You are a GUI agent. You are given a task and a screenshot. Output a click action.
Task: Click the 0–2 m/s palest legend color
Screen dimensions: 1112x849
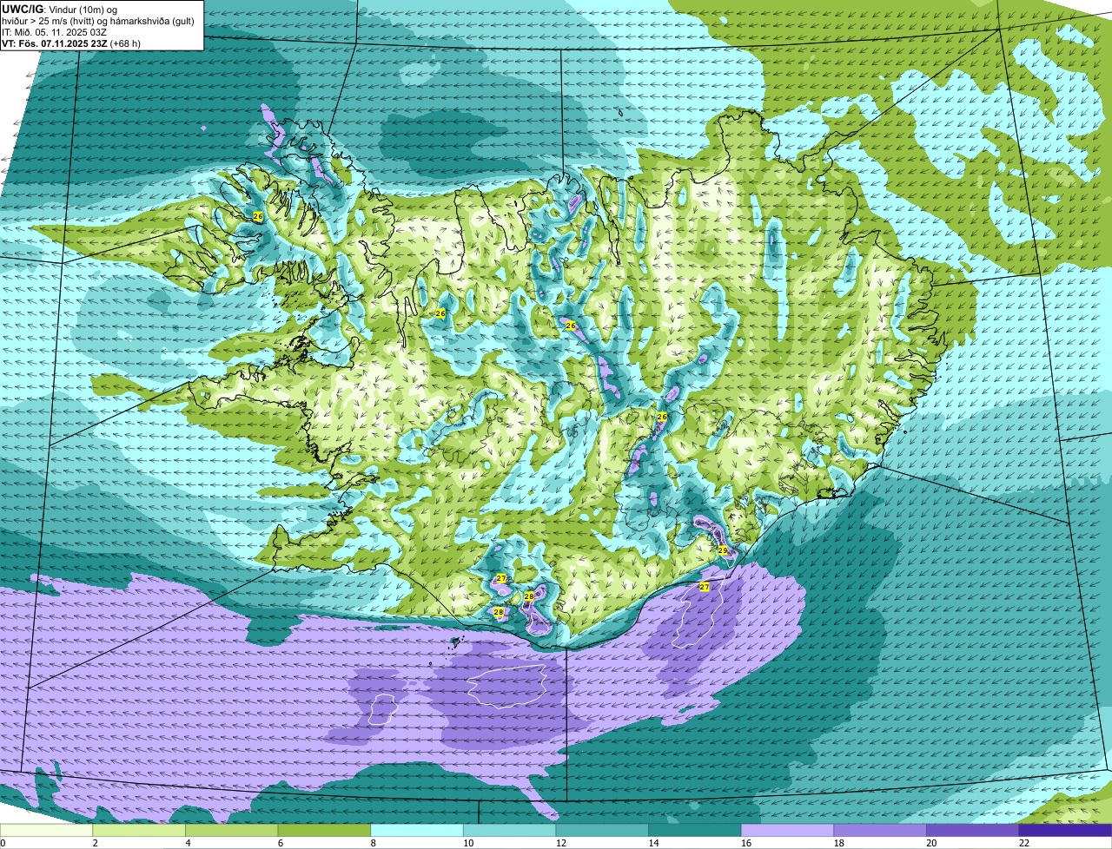pyautogui.click(x=46, y=830)
